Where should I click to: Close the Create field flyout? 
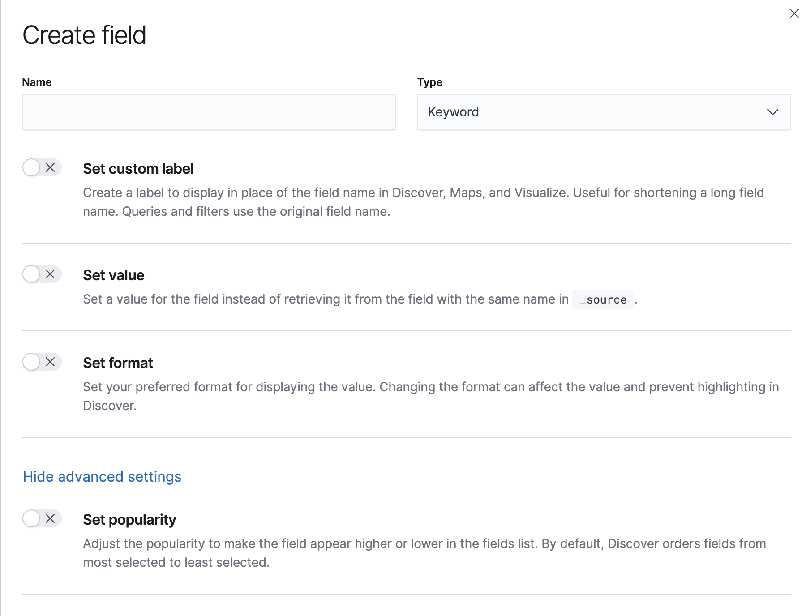coord(794,13)
